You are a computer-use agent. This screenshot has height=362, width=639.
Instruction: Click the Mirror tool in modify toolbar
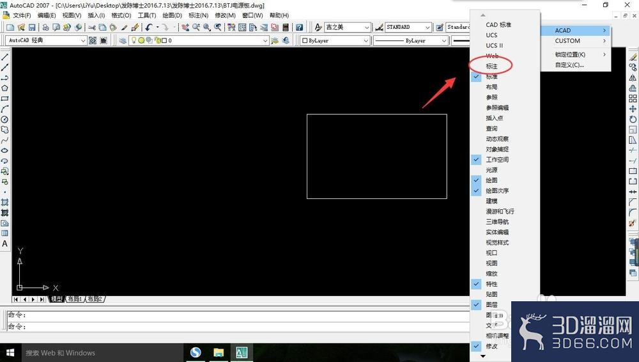click(633, 78)
